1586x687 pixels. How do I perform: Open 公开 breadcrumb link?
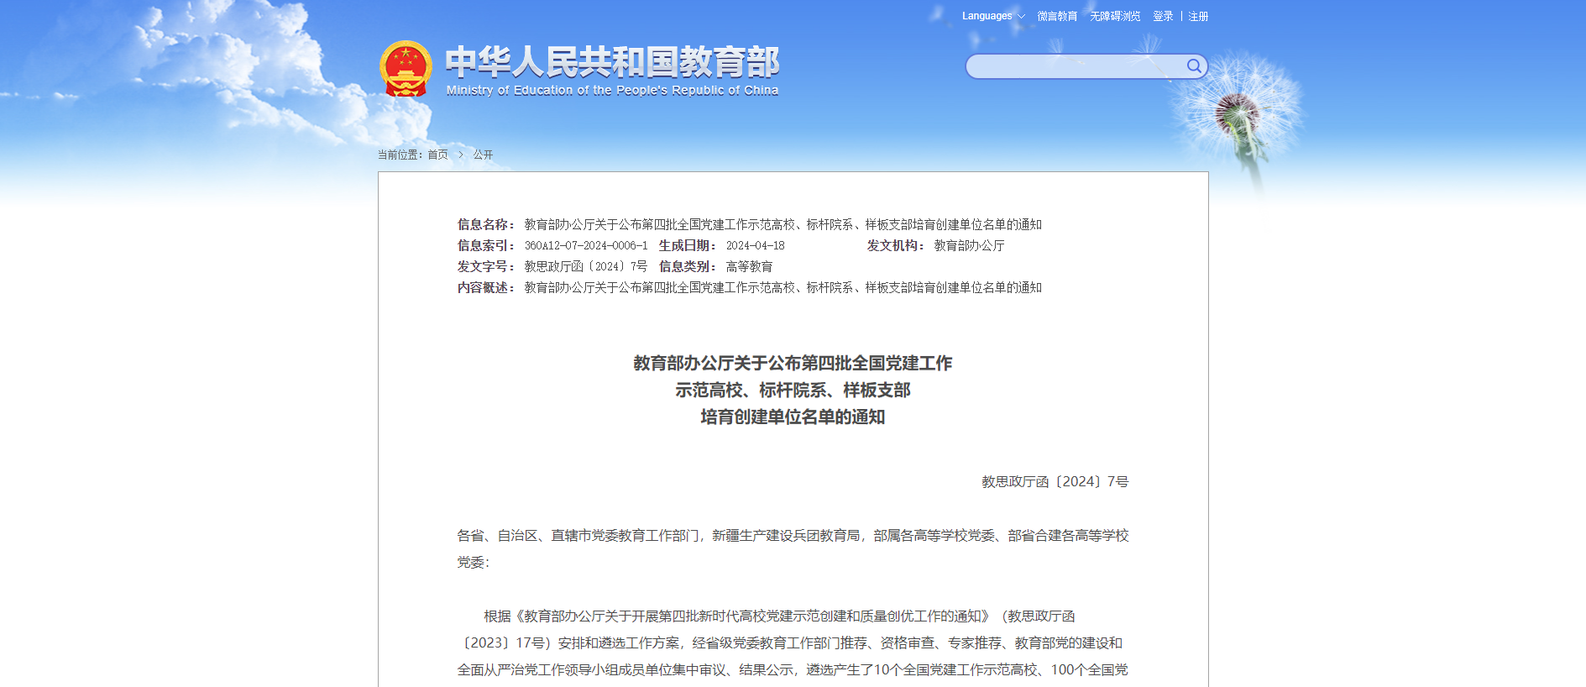(x=483, y=155)
